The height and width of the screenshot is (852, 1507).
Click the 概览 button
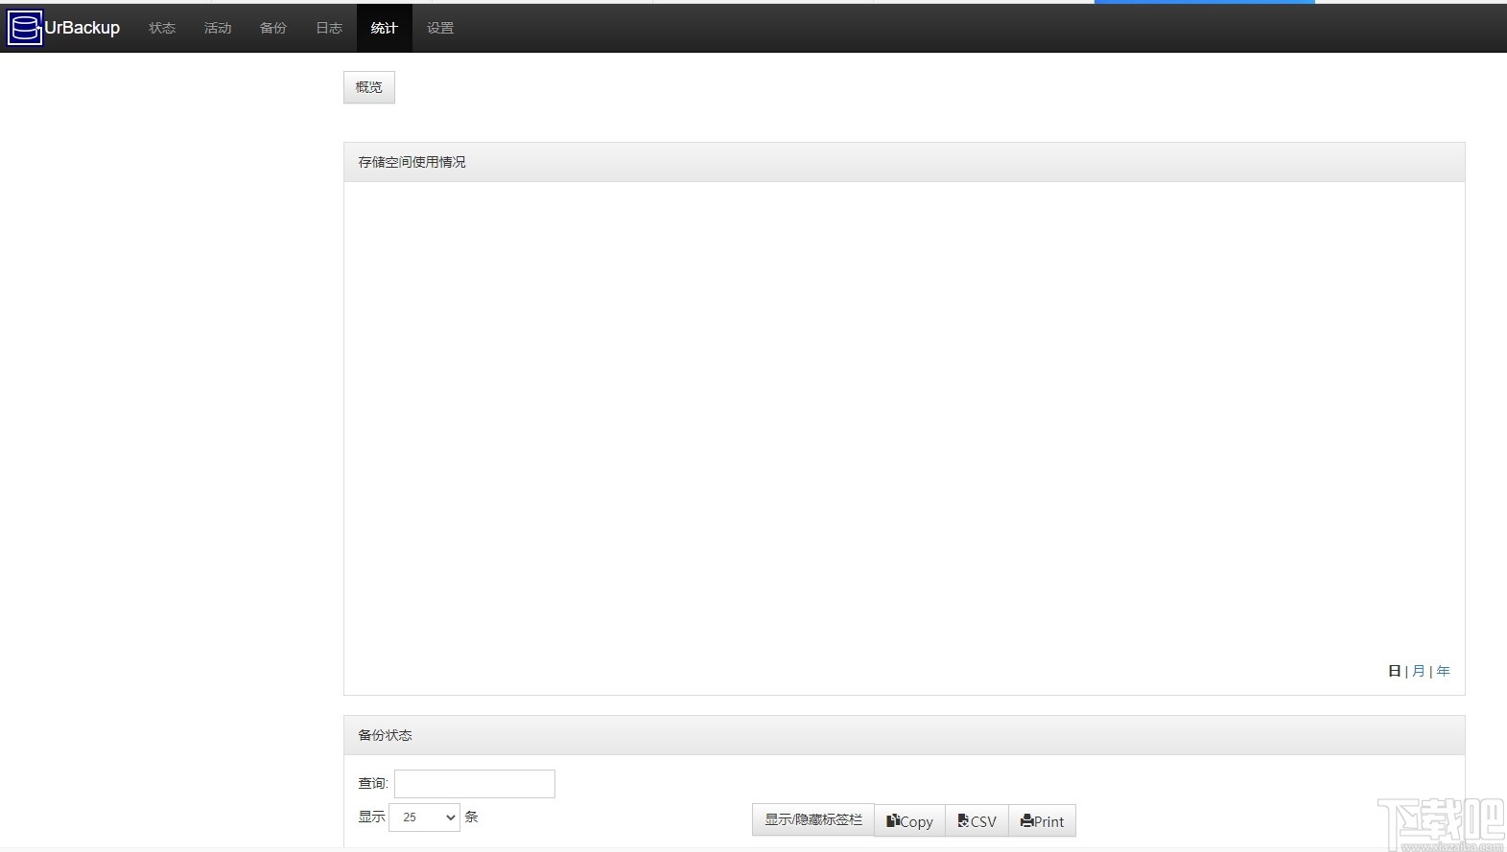click(x=369, y=87)
